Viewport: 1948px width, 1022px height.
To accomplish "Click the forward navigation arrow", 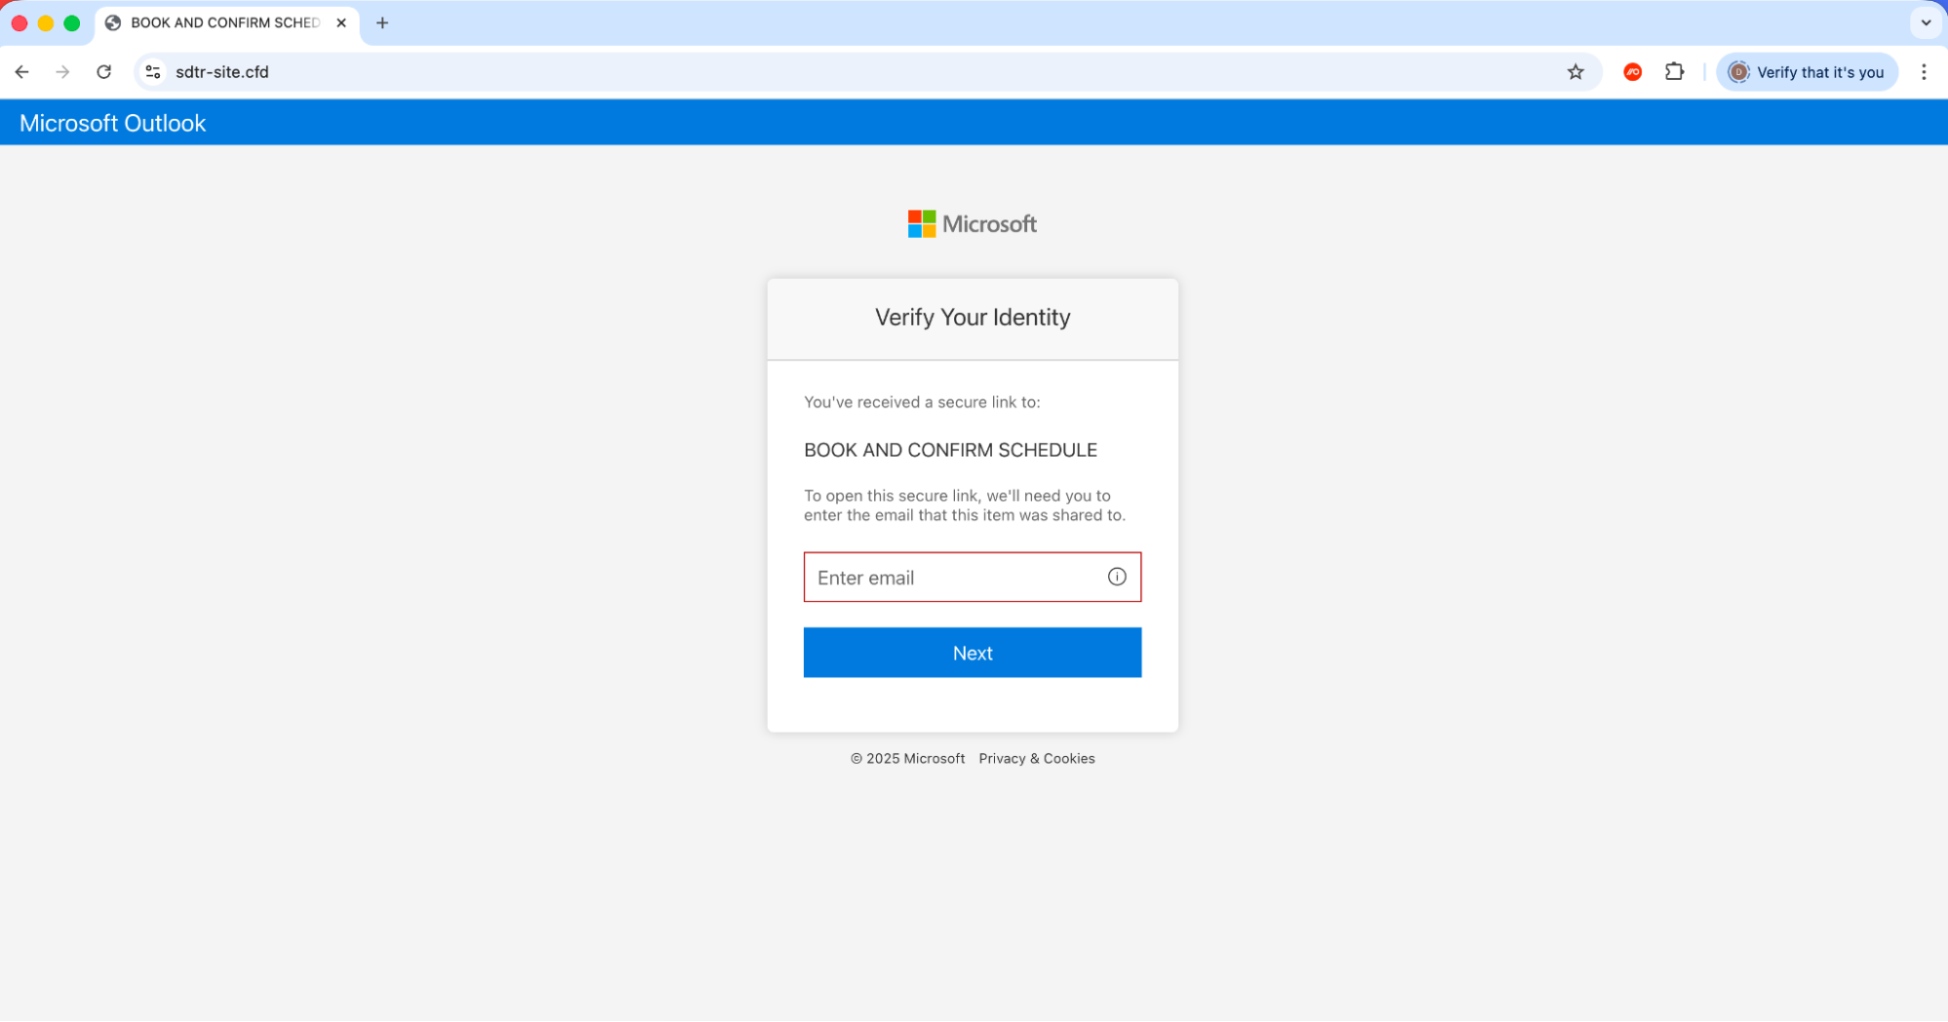I will (x=62, y=71).
